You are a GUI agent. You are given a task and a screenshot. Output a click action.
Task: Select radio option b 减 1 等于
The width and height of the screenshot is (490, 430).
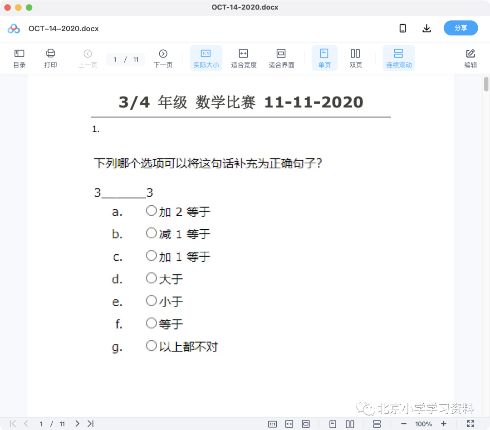pos(151,233)
